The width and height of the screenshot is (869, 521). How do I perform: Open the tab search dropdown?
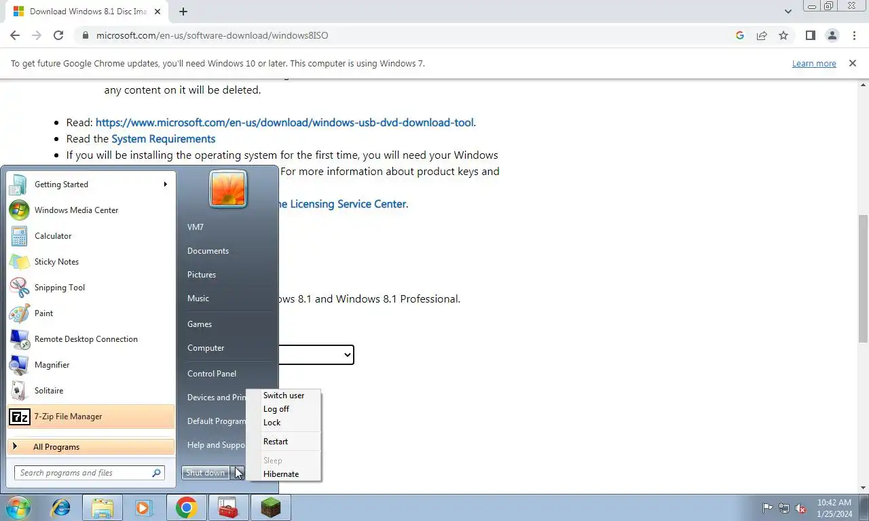click(788, 12)
